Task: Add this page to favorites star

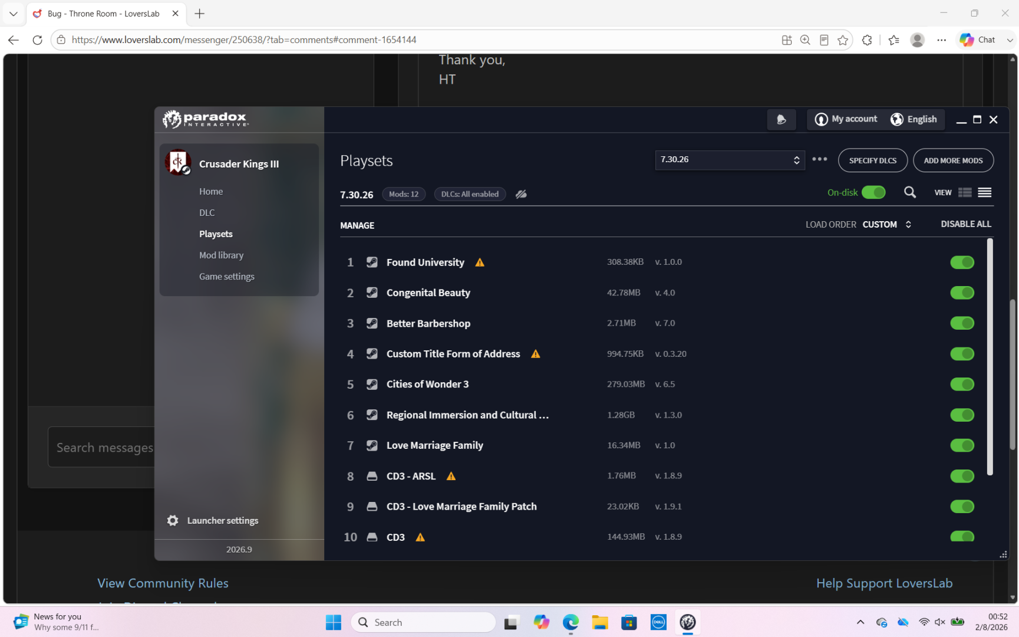Action: click(x=843, y=40)
